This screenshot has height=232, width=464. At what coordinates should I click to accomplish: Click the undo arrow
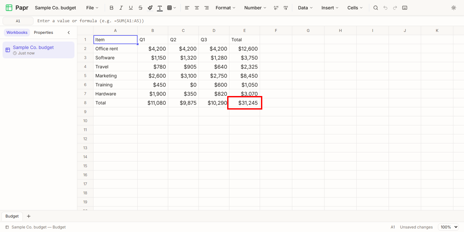point(385,8)
